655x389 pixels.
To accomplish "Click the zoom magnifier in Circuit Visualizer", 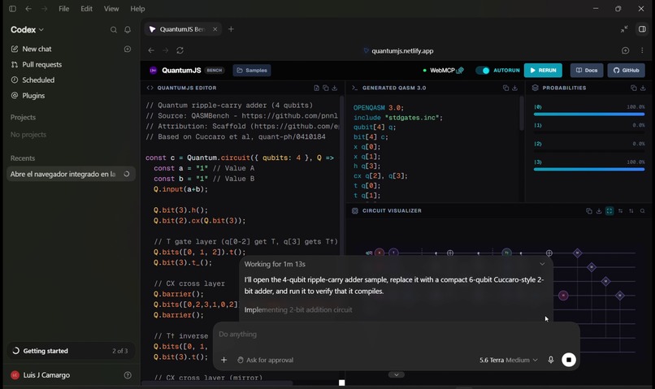I will coord(643,211).
